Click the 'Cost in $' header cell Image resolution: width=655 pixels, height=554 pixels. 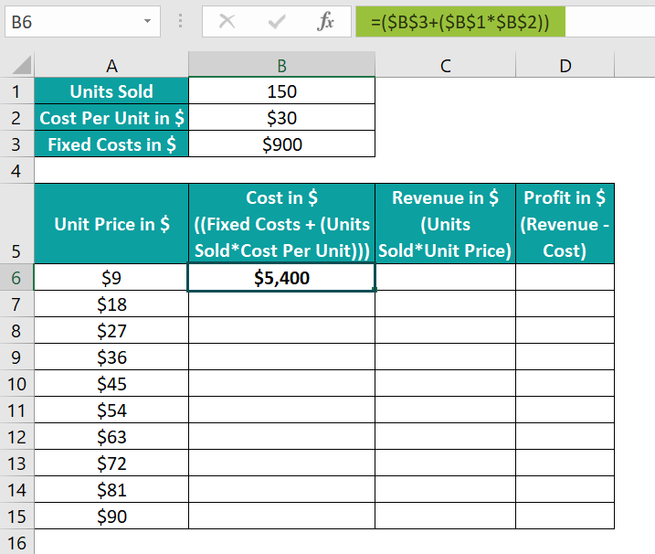point(281,224)
